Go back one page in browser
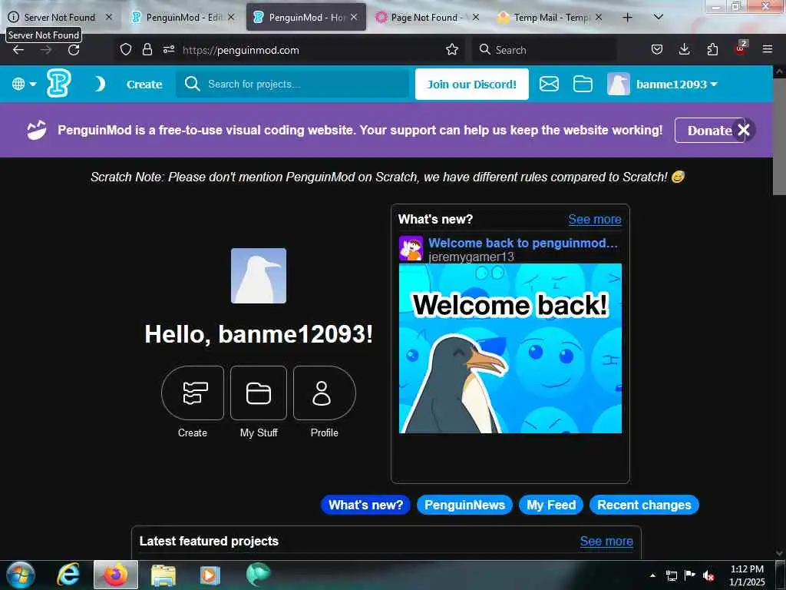The image size is (786, 590). [18, 50]
